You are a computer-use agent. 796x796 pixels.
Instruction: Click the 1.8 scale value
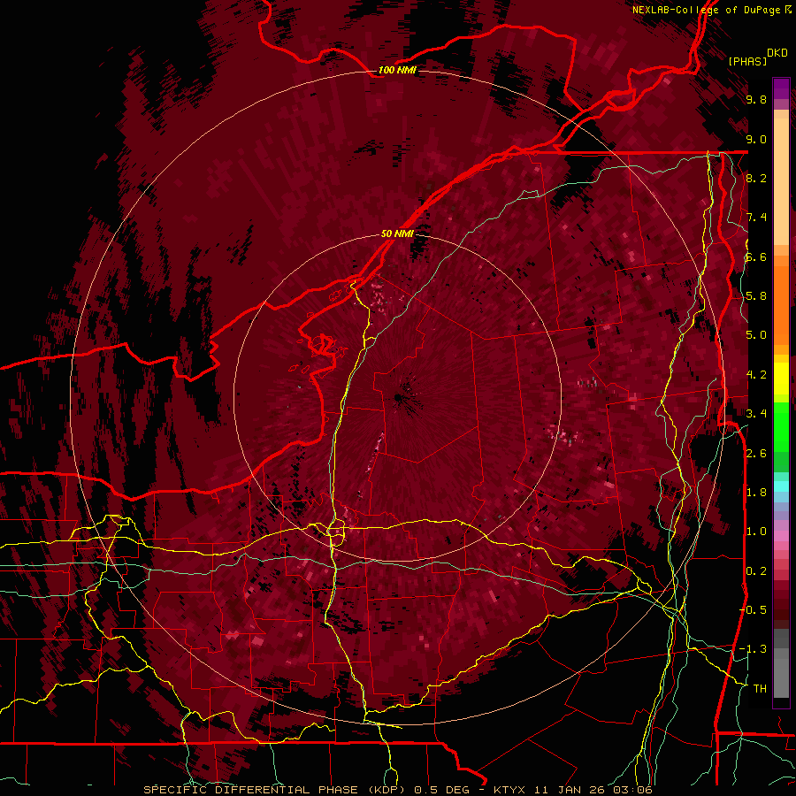[x=756, y=493]
